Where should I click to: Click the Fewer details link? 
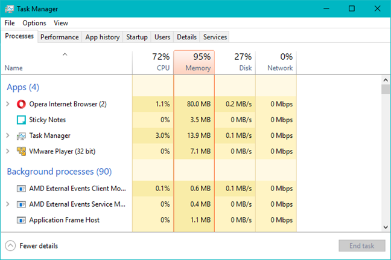click(x=39, y=246)
